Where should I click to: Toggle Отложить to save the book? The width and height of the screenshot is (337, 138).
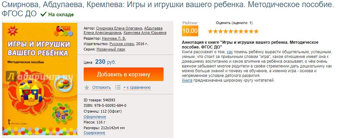pyautogui.click(x=101, y=87)
